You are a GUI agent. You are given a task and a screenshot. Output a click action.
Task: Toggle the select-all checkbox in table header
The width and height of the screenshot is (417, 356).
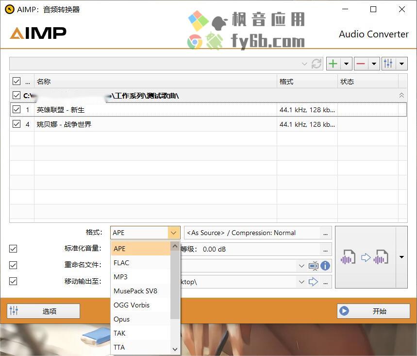click(17, 81)
